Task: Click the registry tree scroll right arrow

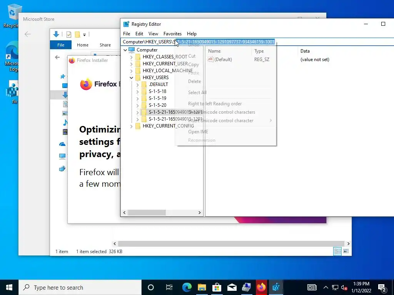Action: [200, 213]
